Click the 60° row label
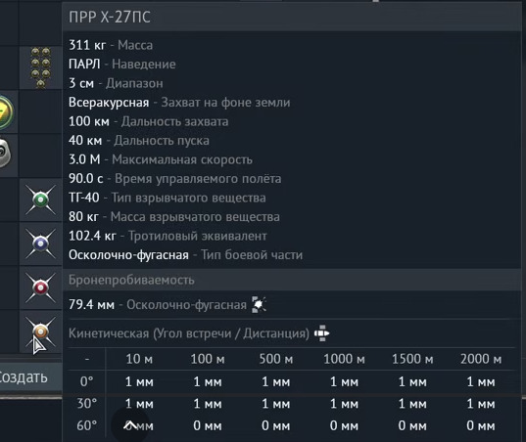 [x=87, y=425]
